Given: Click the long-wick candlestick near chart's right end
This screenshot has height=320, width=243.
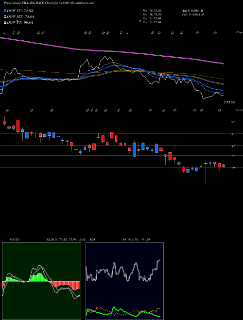Looking at the screenshot, I should [206, 172].
